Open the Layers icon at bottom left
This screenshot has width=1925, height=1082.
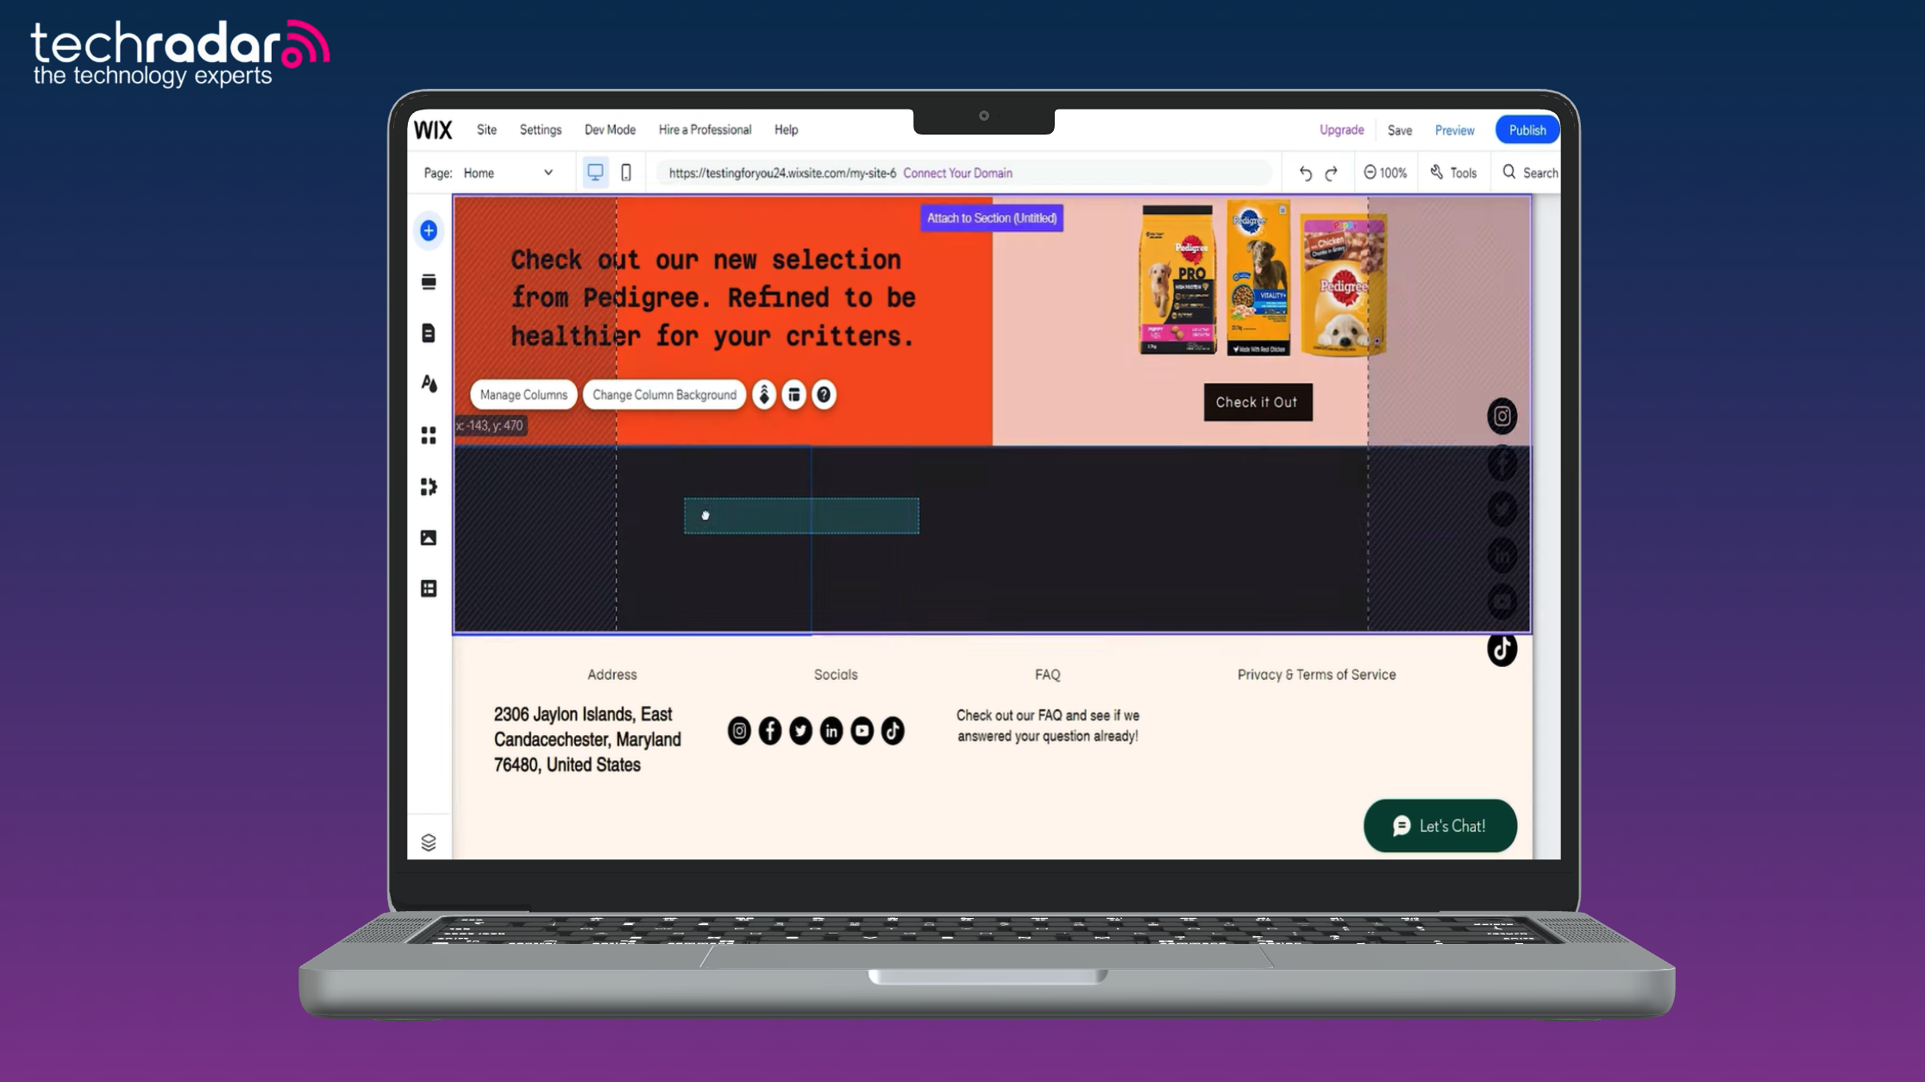(429, 842)
